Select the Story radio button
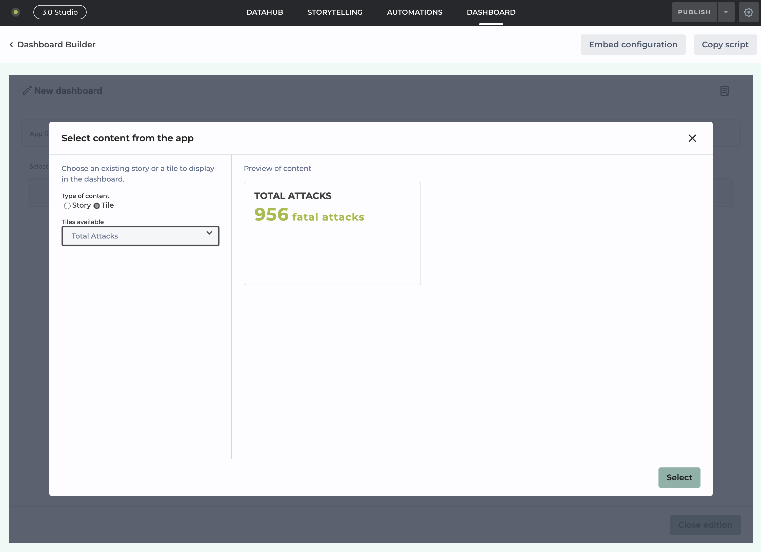 pos(67,206)
